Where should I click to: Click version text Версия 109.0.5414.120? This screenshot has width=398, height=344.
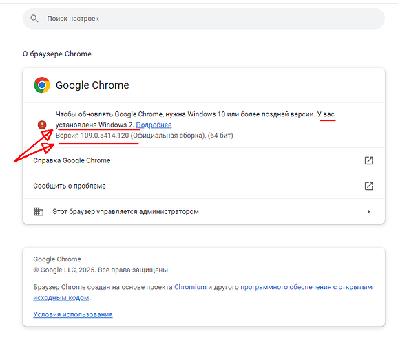pyautogui.click(x=92, y=136)
